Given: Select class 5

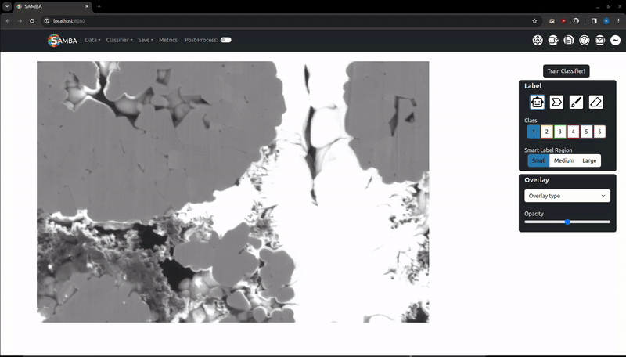Looking at the screenshot, I should click(x=586, y=132).
